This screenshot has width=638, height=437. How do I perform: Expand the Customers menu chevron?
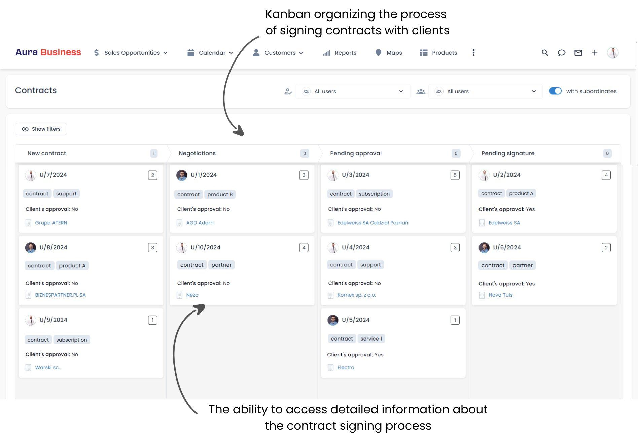click(300, 53)
